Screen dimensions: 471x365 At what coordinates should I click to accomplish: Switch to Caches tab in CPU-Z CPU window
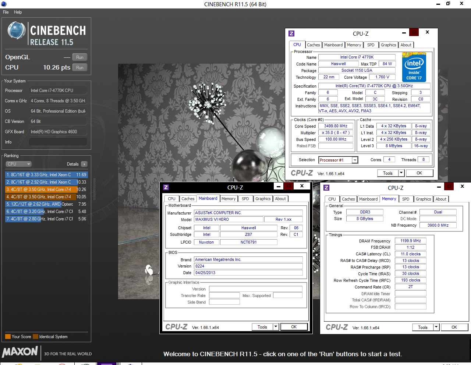[314, 45]
